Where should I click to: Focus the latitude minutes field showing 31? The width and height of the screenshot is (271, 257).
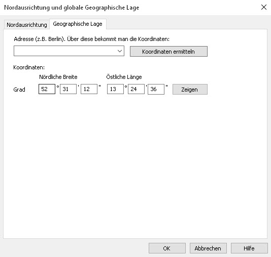click(68, 89)
